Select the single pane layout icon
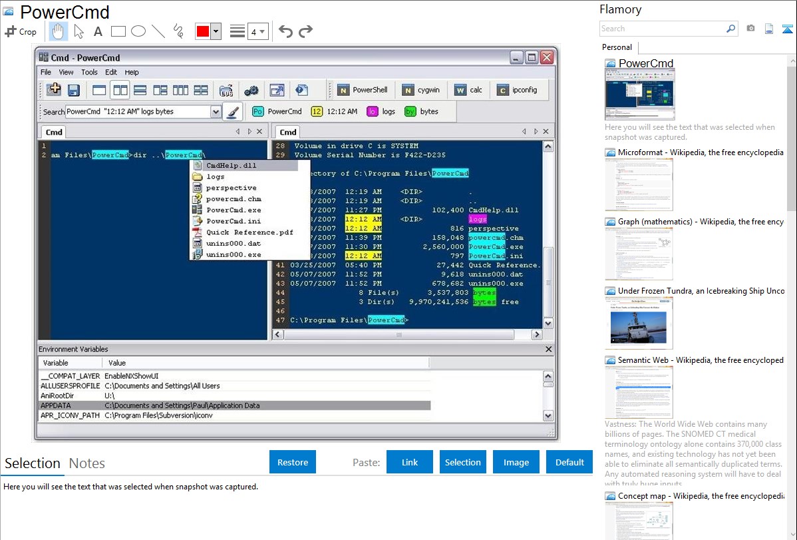The height and width of the screenshot is (540, 797). point(99,90)
